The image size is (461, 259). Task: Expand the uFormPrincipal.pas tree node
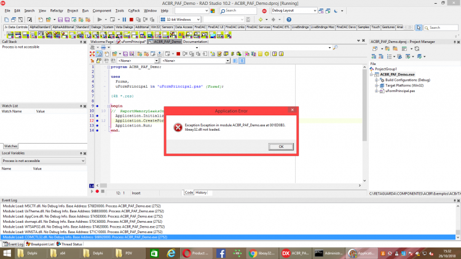pos(377,91)
